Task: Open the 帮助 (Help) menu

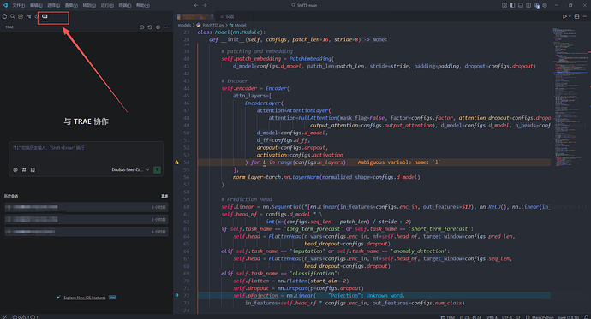Action: [x=142, y=5]
